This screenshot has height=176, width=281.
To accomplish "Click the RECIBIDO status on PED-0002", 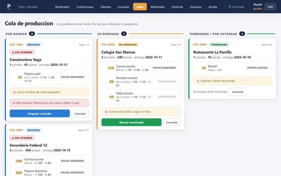I will (34, 45).
